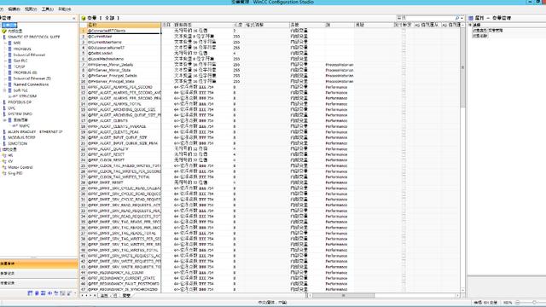Click into the table search field
This screenshot has height=307, width=546.
click(426, 18)
